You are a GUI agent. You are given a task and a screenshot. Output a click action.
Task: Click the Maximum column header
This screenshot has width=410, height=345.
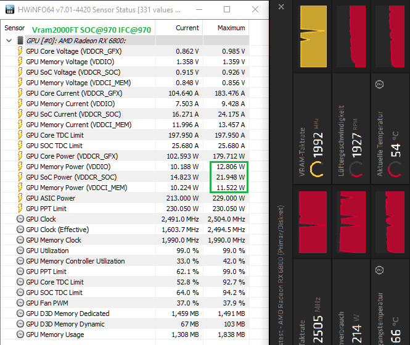(x=231, y=28)
